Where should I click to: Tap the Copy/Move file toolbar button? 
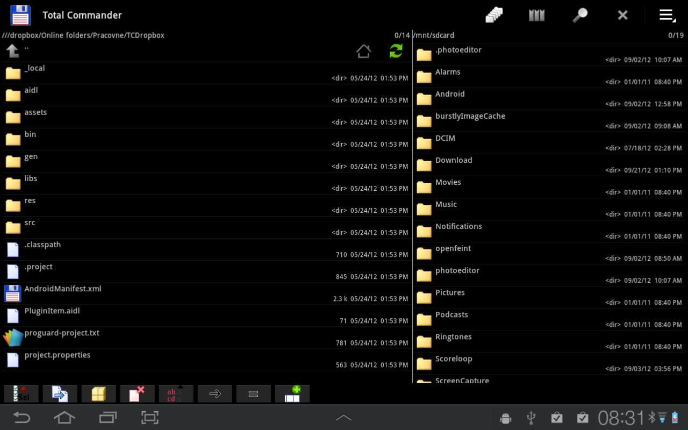(60, 394)
